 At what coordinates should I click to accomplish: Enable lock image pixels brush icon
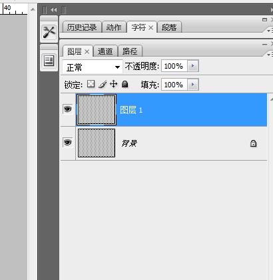click(x=103, y=84)
